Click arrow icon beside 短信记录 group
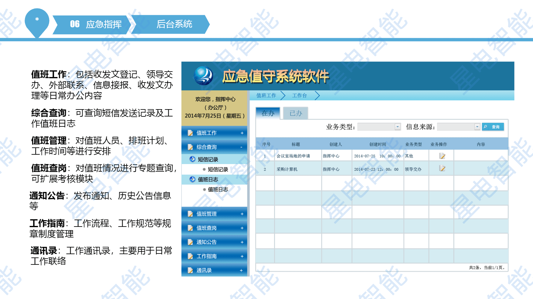Viewport: 533px width, 299px height. coord(192,159)
